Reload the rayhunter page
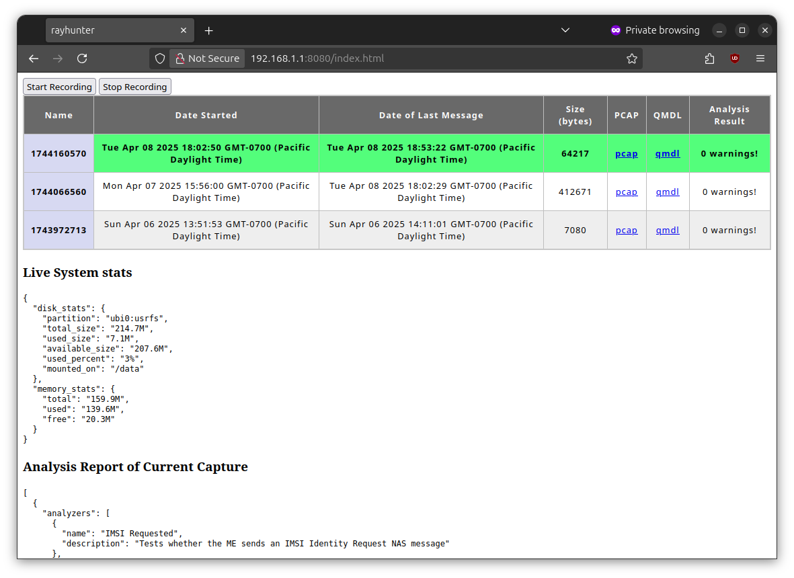The width and height of the screenshot is (794, 578). pos(82,58)
